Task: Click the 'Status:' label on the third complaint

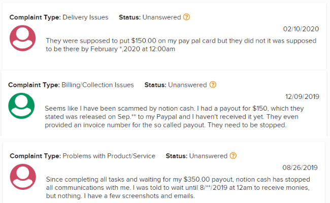Action: pyautogui.click(x=176, y=156)
